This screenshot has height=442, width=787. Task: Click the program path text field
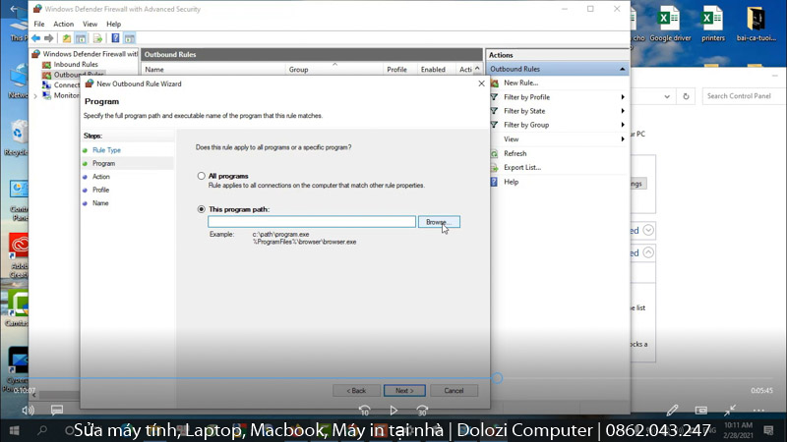pyautogui.click(x=311, y=222)
